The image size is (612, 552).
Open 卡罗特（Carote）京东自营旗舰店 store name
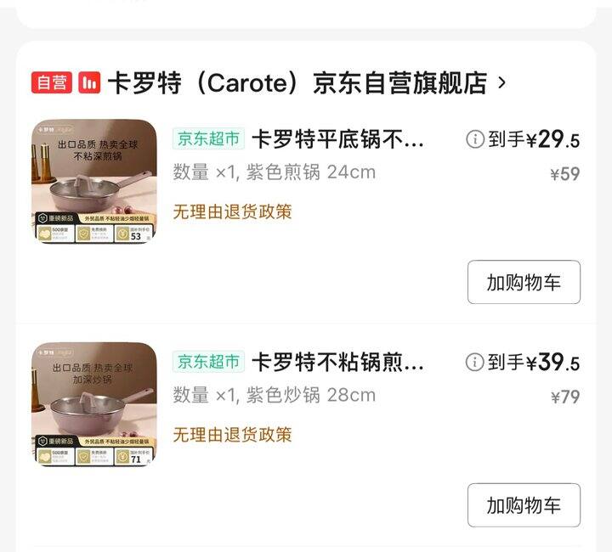coord(297,82)
